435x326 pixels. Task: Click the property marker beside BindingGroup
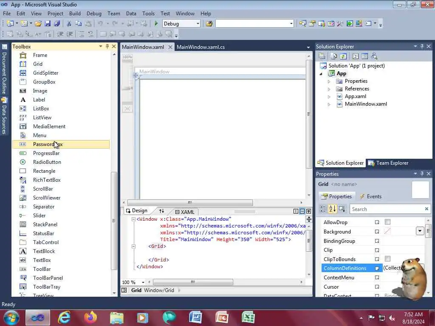377,241
